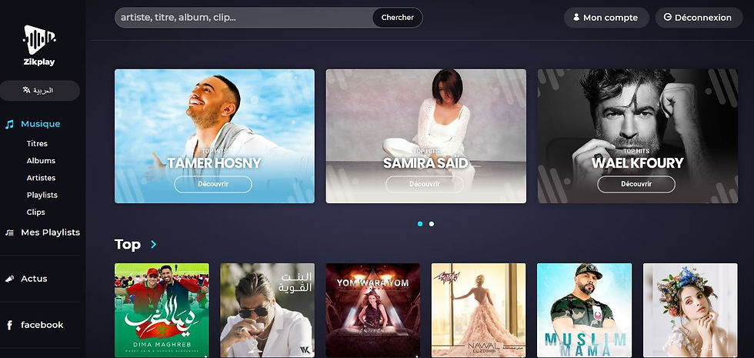Switch to the second carousel page dot

432,224
